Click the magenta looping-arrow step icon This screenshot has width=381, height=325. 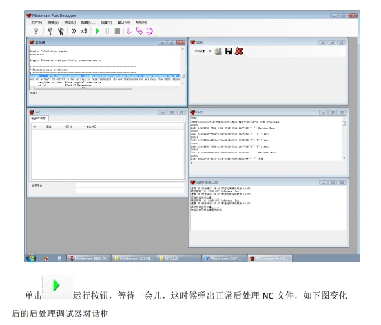coord(149,31)
